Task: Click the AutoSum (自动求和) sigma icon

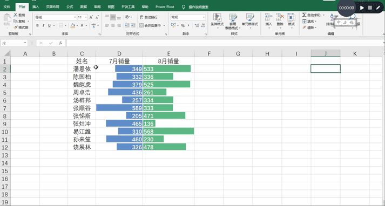Action: click(x=304, y=15)
